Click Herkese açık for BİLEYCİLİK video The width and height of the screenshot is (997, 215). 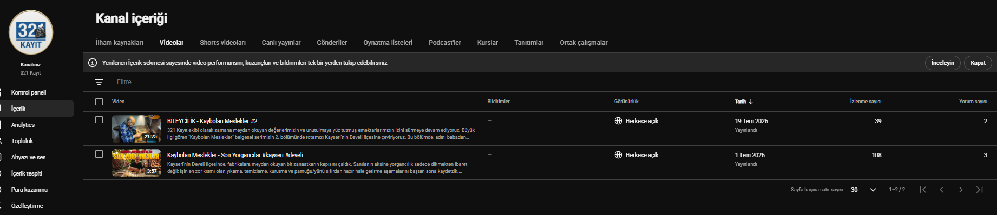(642, 121)
